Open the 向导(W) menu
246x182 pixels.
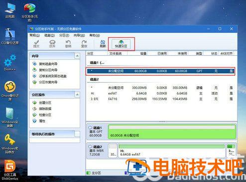point(79,35)
